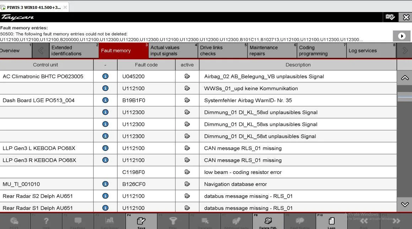Click the Filter funnel button

click(173, 221)
